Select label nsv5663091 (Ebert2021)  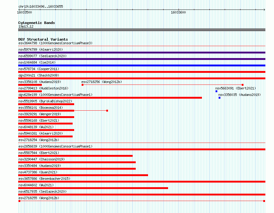(x=236, y=88)
